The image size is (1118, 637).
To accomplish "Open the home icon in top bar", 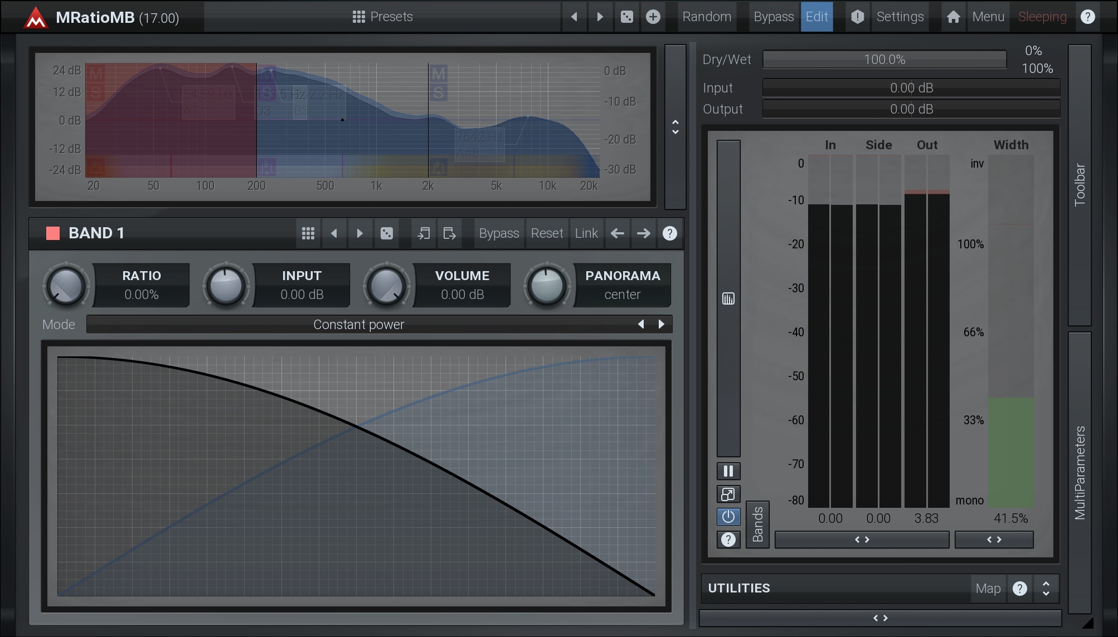I will [953, 17].
